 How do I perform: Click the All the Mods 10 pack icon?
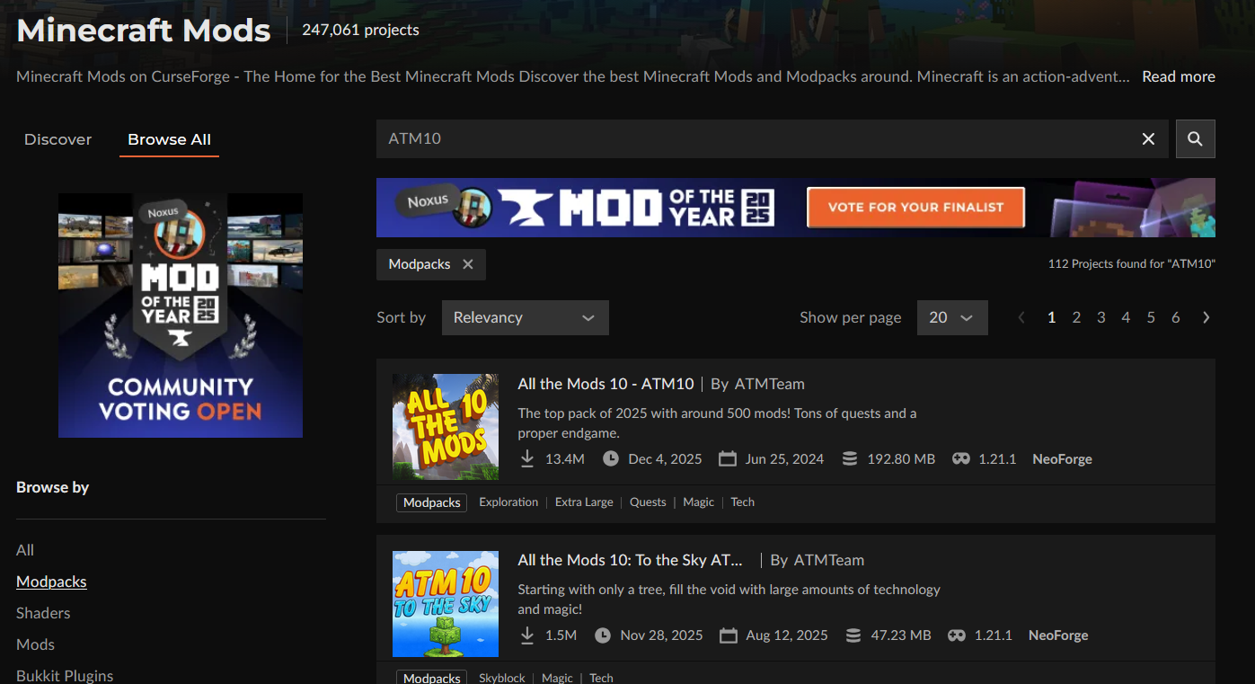446,427
